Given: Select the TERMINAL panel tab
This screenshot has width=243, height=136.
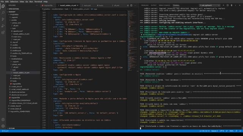Looking at the screenshot, I should (x=176, y=5).
